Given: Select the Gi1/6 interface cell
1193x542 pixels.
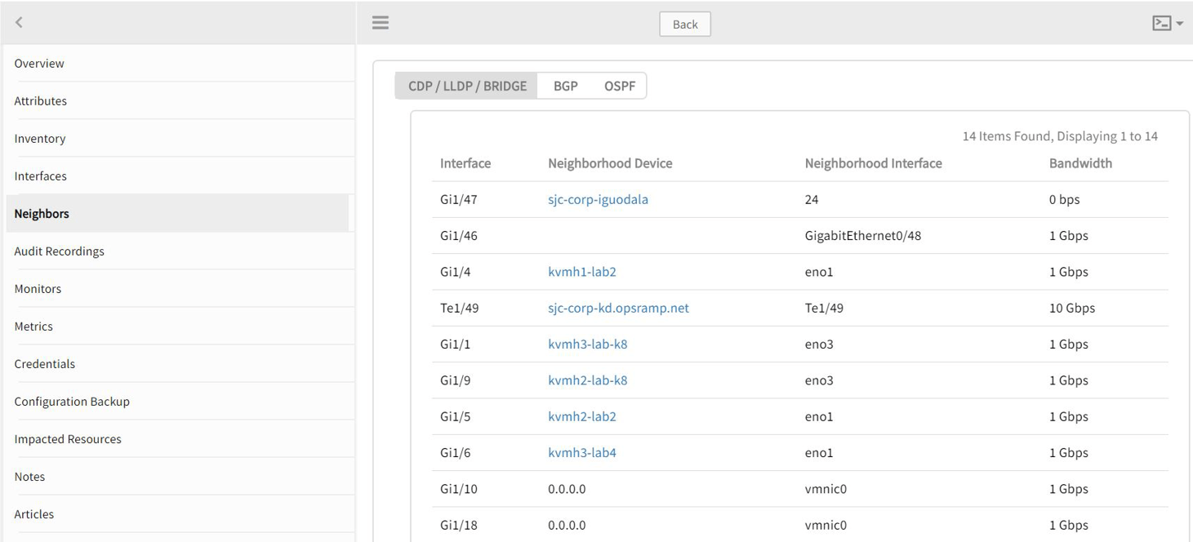Looking at the screenshot, I should coord(456,452).
